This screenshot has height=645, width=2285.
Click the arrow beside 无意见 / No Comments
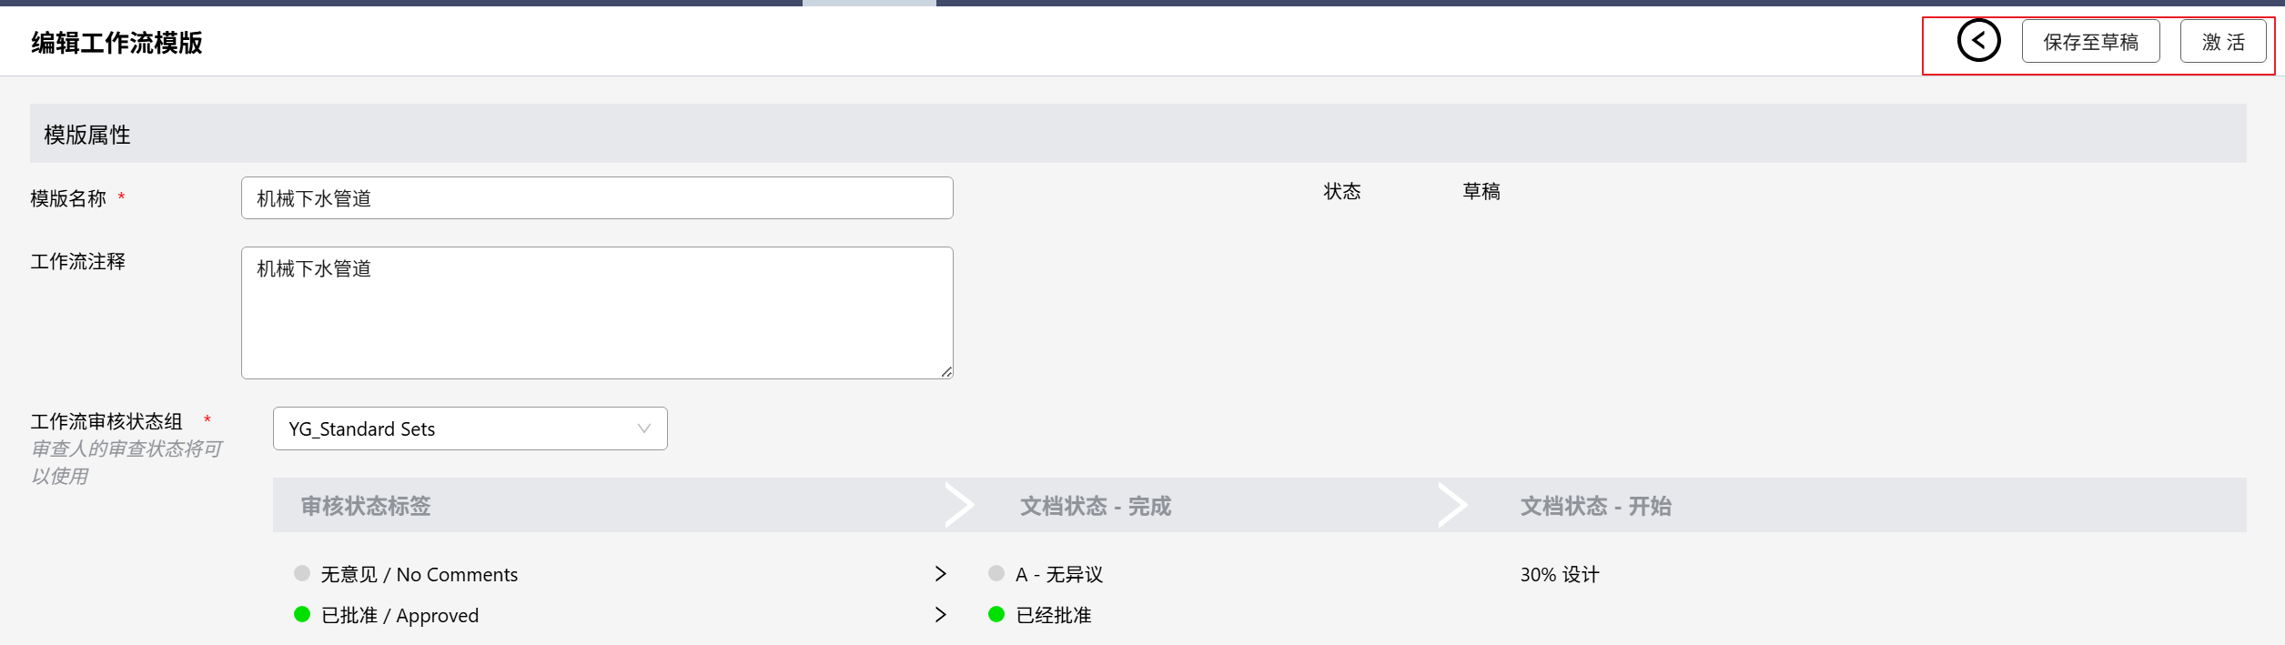tap(941, 574)
